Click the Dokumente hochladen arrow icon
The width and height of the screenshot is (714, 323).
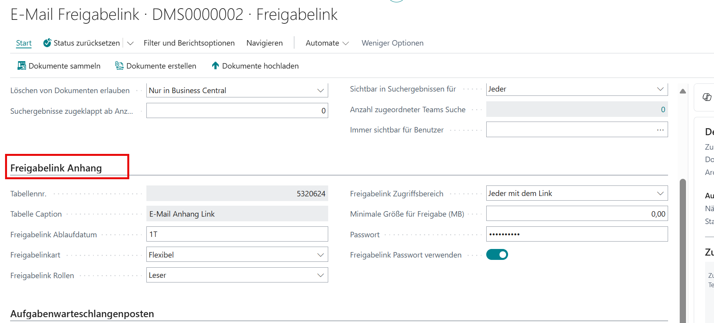[215, 66]
